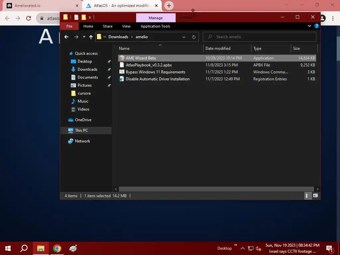Close the AtlasOS Chrome tab
Image resolution: width=340 pixels, height=255 pixels.
[157, 6]
